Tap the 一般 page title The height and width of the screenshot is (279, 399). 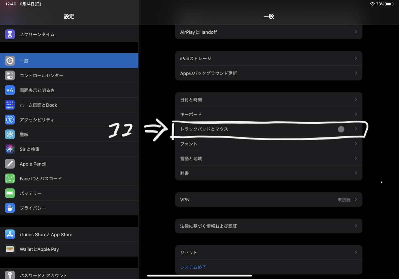click(x=269, y=16)
